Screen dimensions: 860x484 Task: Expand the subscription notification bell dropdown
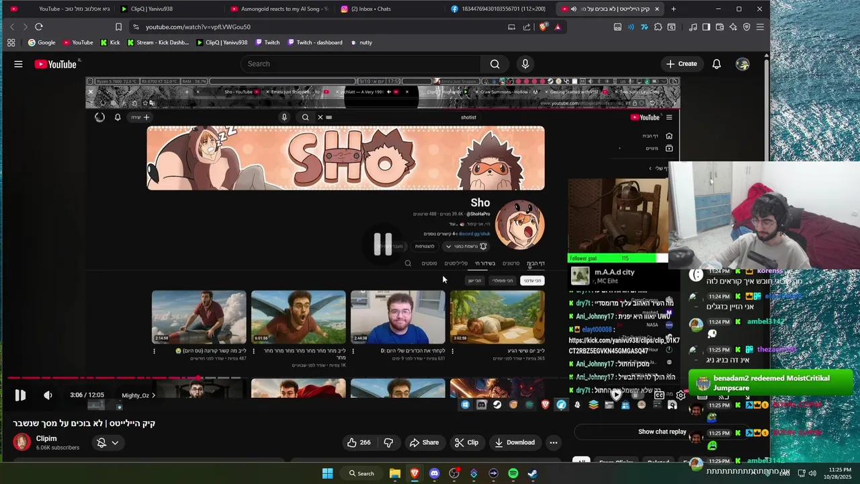click(x=107, y=442)
